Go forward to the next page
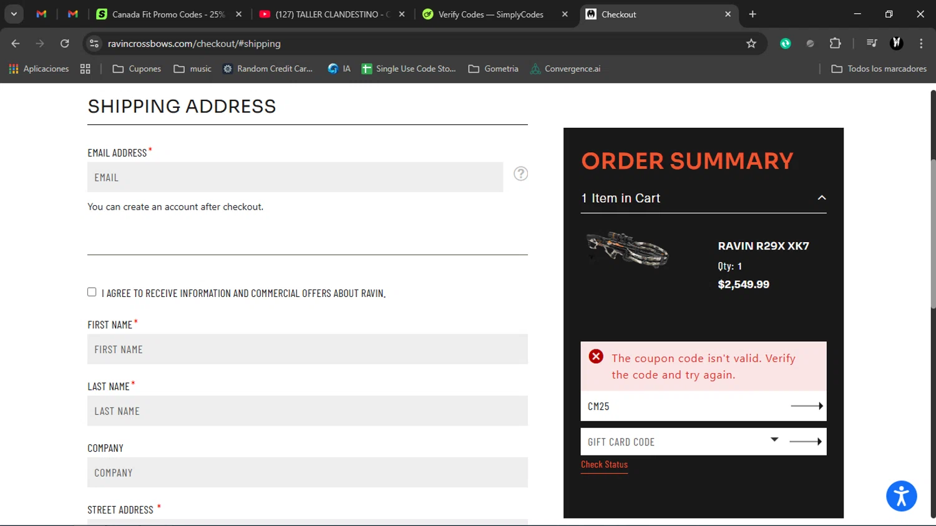This screenshot has width=936, height=526. [40, 43]
